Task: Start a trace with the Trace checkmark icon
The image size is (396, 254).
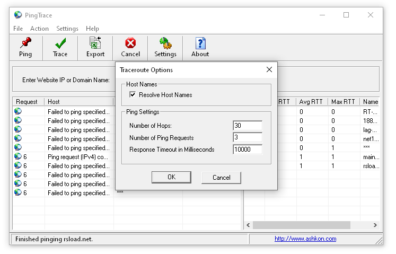Action: pyautogui.click(x=60, y=43)
